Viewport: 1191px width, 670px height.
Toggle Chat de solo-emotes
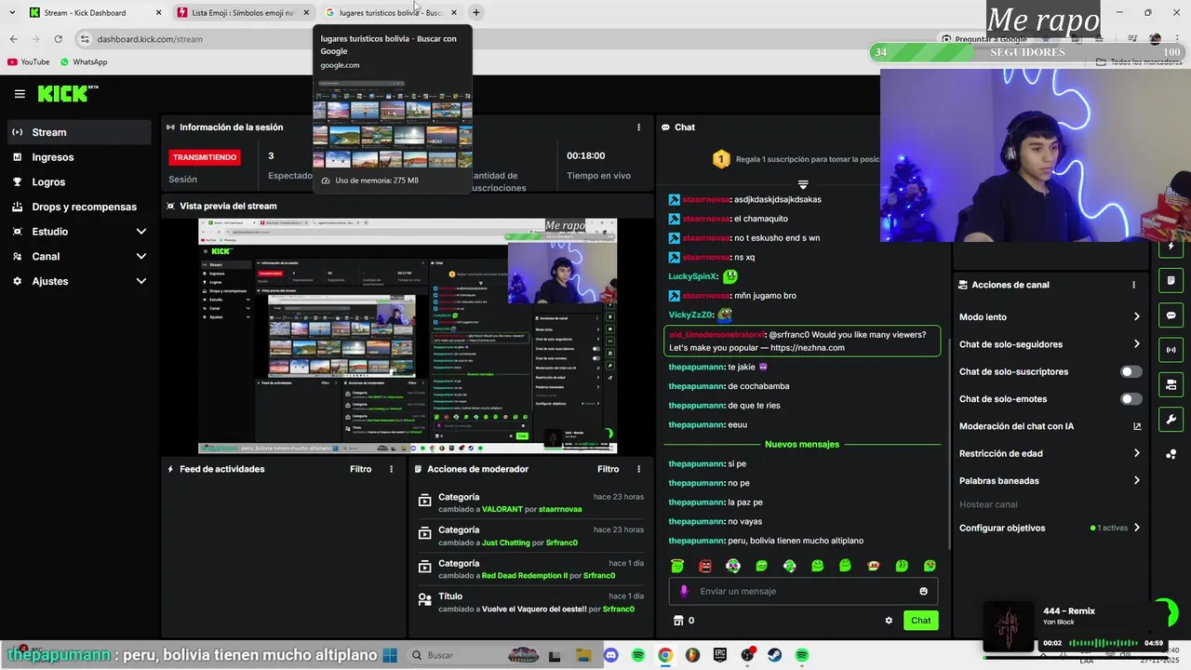click(1131, 399)
